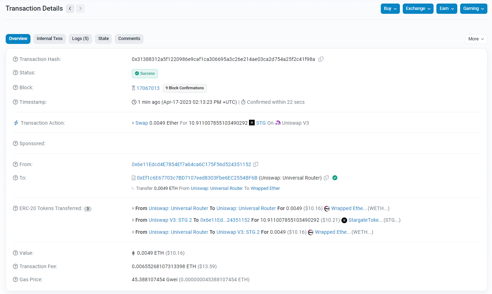This screenshot has height=294, width=492.
Task: Click the Gas Price value 45.388107454 Gwei
Action: 154,279
